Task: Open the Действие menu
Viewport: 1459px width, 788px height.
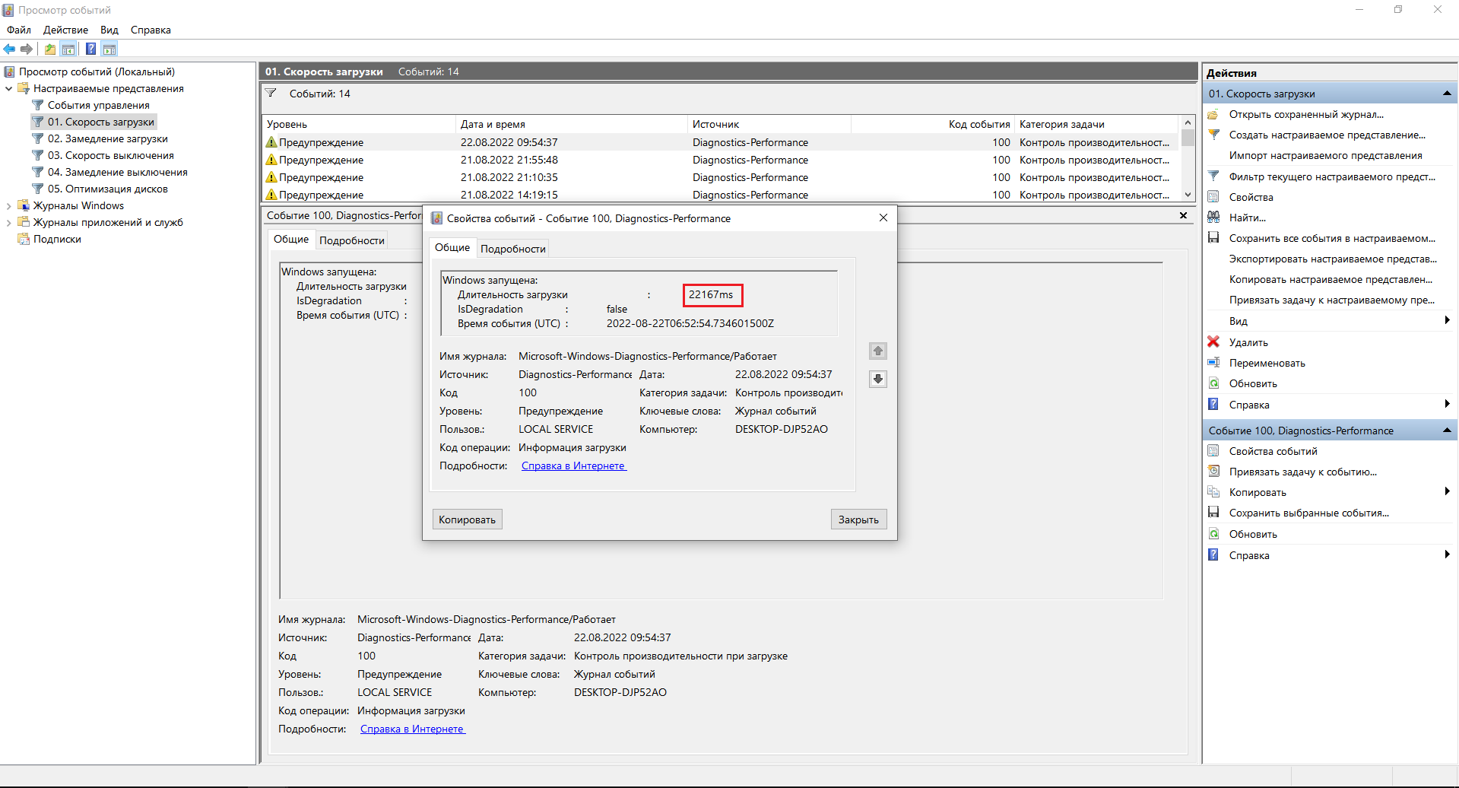Action: pyautogui.click(x=65, y=30)
